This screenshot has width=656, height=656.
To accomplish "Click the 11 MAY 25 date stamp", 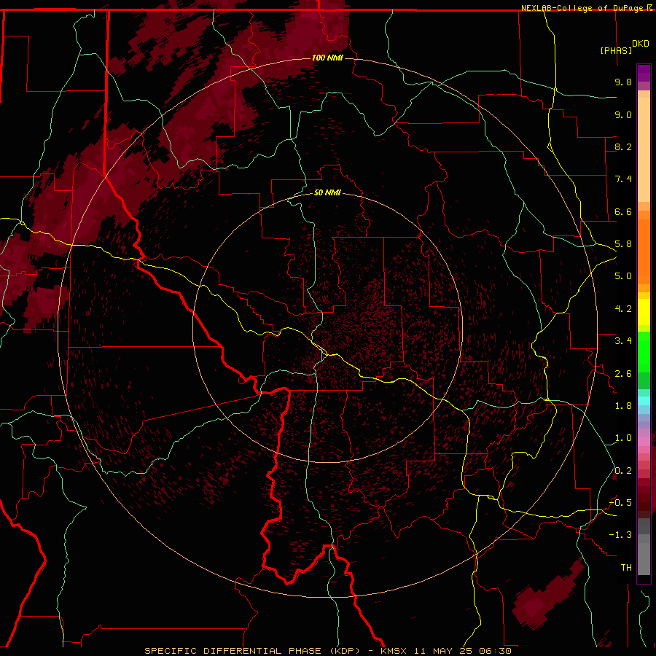I will (443, 651).
